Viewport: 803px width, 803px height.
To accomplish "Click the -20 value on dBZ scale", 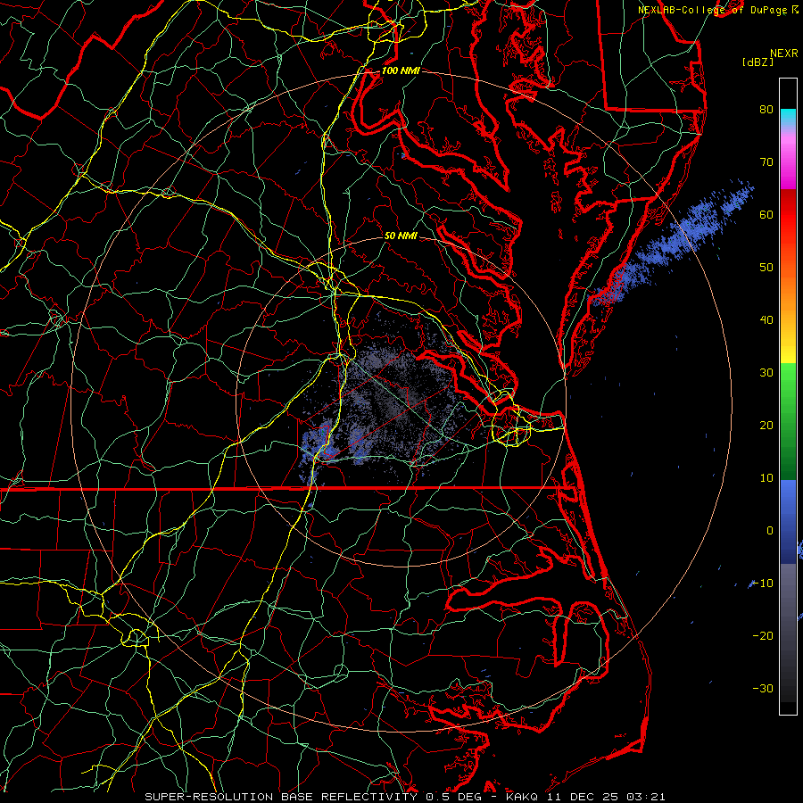I will point(763,636).
